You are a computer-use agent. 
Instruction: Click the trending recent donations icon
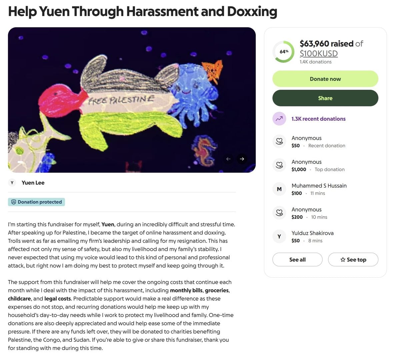tap(279, 119)
